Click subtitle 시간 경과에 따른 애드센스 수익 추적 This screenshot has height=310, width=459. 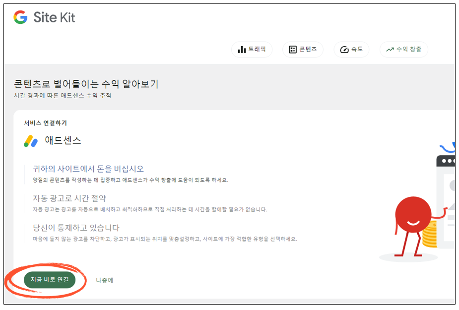coord(63,95)
